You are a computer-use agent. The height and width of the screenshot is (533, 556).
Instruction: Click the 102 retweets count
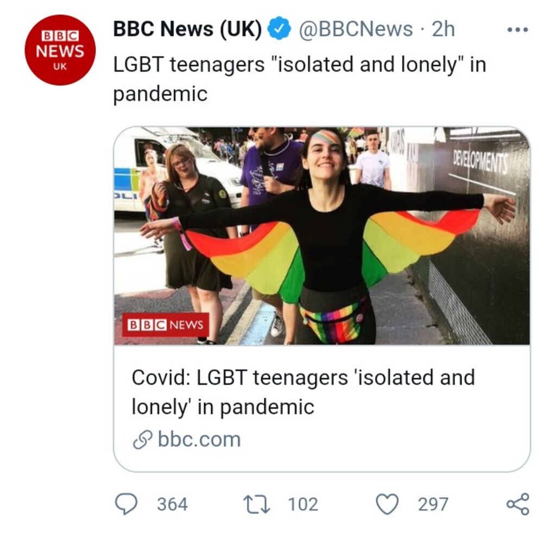pos(303,504)
